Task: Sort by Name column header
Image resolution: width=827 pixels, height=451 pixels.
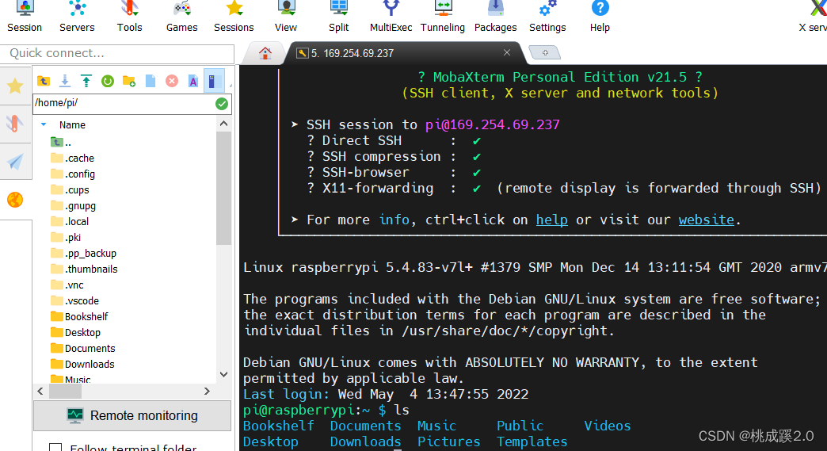Action: tap(72, 125)
